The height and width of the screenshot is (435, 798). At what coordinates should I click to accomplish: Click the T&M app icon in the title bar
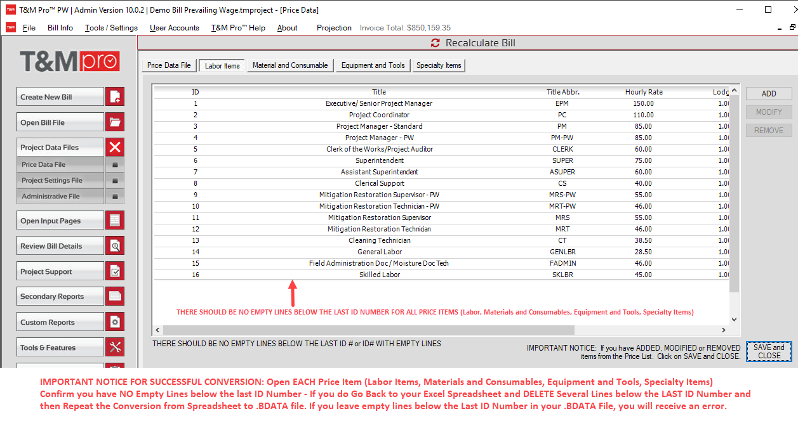pos(10,10)
